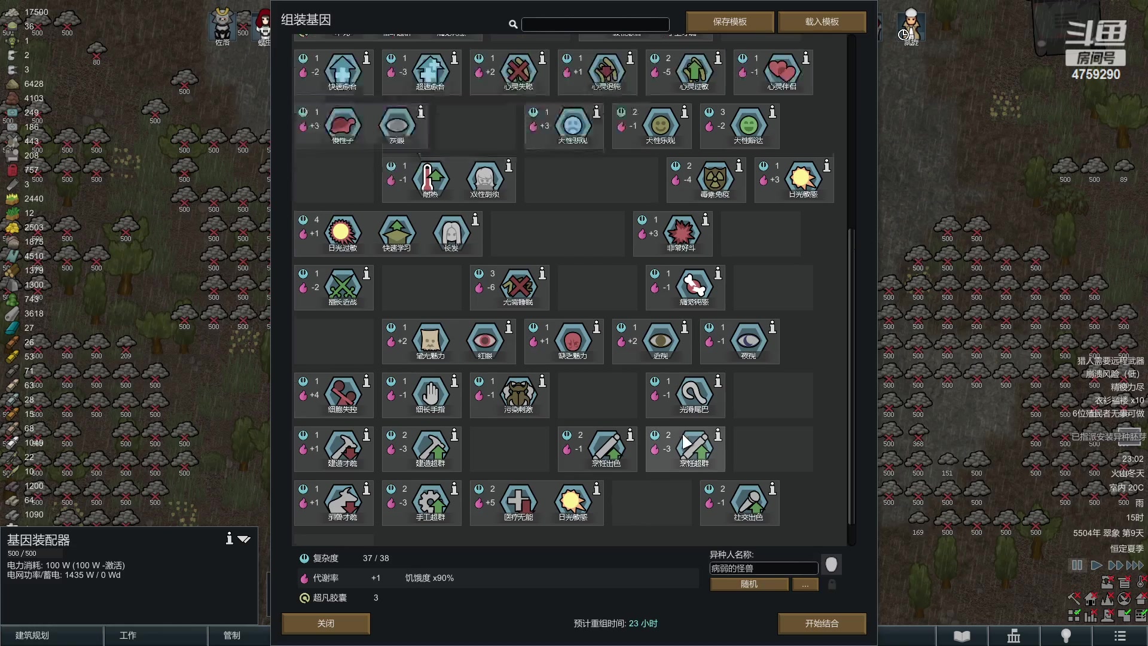1148x646 pixels.
Task: Toggle the fertility overlay bar-chart icon
Action: pyautogui.click(x=1091, y=615)
